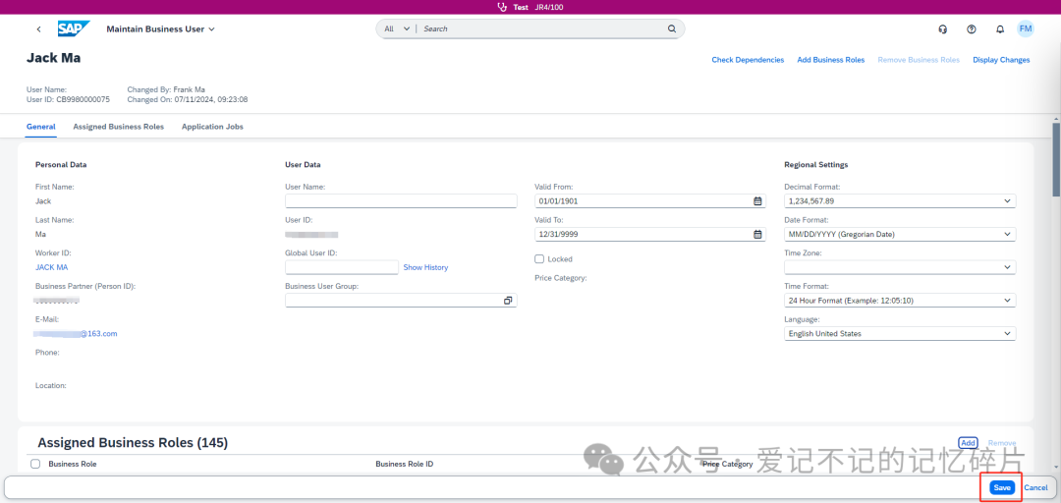Select all business roles checkbox
The image size is (1061, 503).
(36, 464)
